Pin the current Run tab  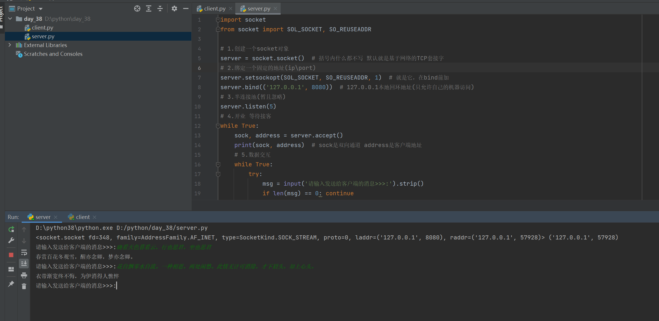(x=11, y=284)
